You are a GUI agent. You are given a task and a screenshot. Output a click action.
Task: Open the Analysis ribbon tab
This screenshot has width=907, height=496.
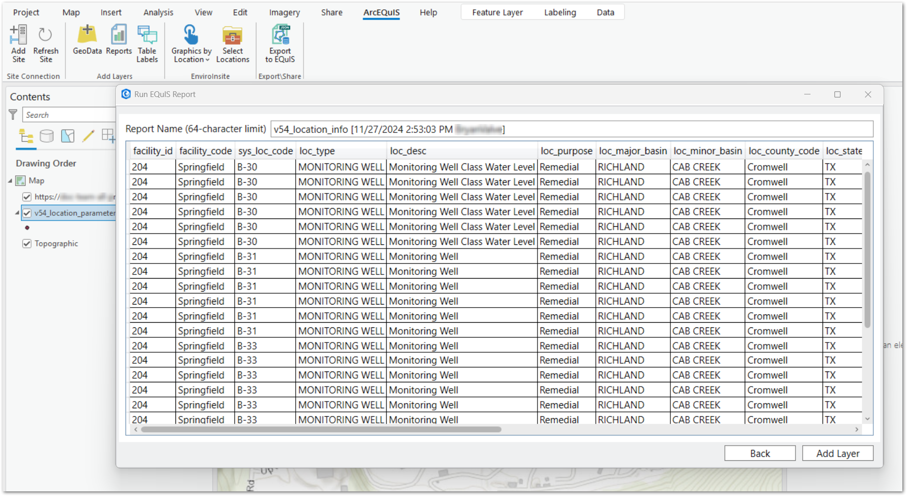158,12
